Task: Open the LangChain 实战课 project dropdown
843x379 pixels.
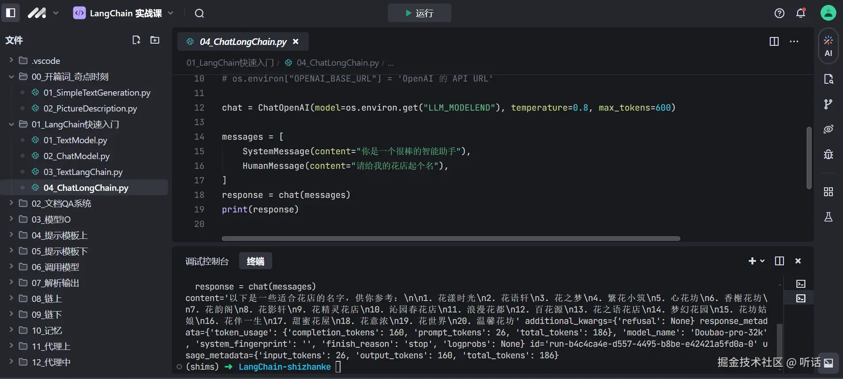Action: coord(123,13)
